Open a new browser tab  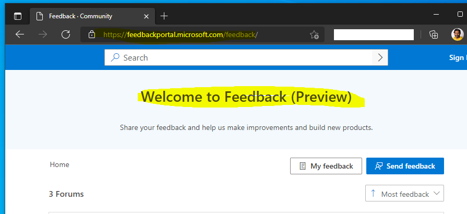coord(164,16)
